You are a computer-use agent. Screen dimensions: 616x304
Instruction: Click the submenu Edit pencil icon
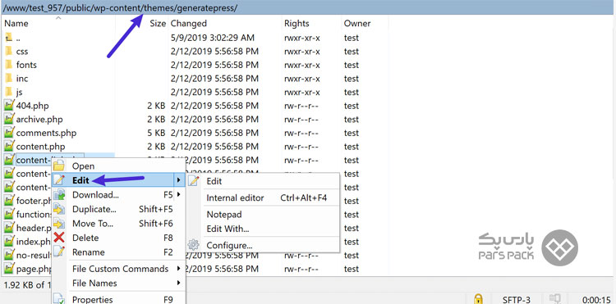click(194, 181)
